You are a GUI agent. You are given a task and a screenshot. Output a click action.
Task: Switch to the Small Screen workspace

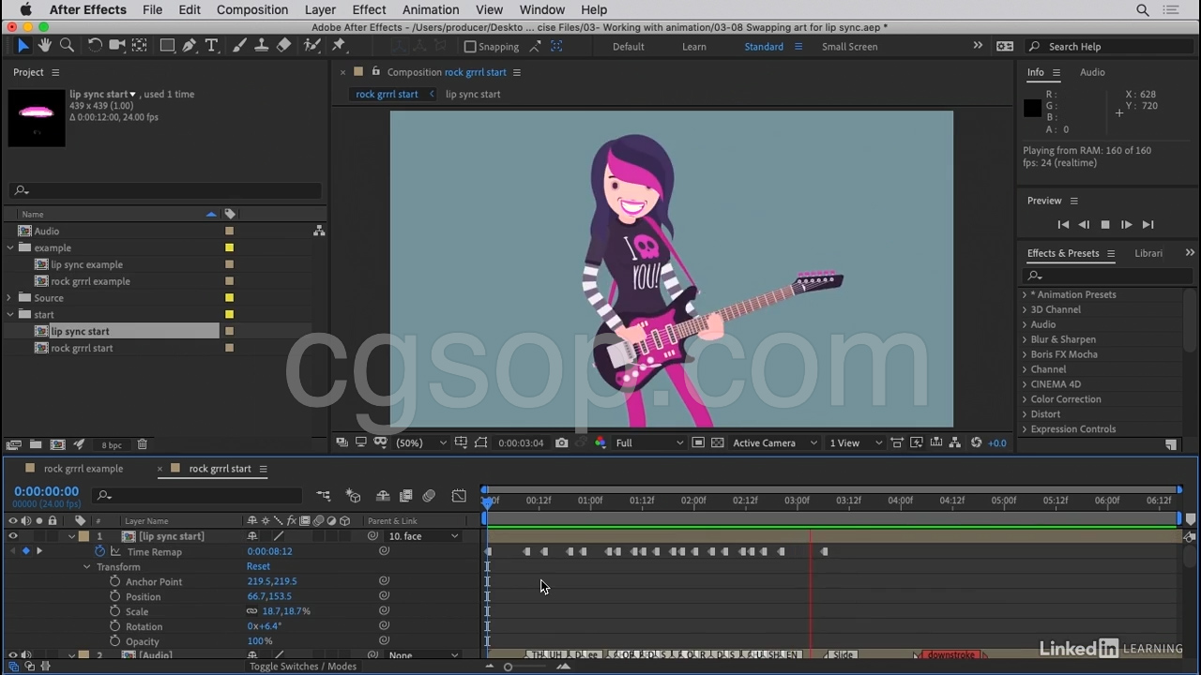(x=850, y=47)
